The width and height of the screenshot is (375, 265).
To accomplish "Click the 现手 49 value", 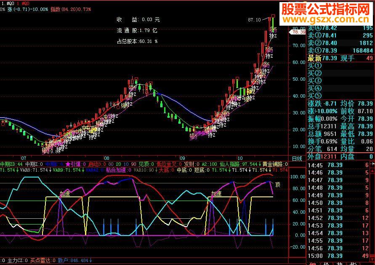I will (356, 58).
